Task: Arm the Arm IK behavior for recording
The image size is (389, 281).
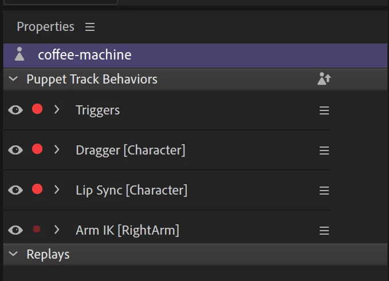Action: [37, 229]
